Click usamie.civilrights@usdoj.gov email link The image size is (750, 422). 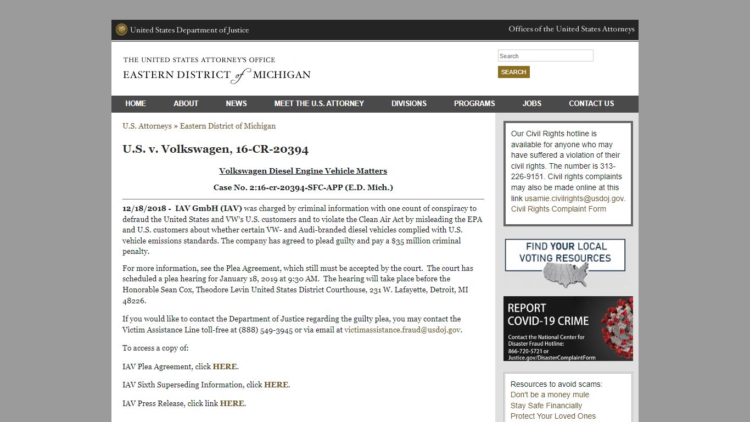point(574,198)
